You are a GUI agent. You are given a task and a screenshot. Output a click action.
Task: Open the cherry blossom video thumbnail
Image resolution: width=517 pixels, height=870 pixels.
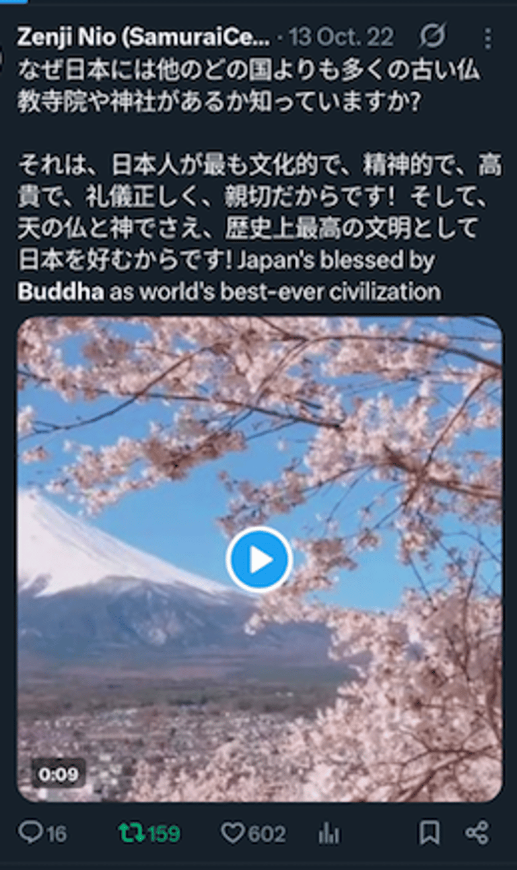click(x=259, y=560)
